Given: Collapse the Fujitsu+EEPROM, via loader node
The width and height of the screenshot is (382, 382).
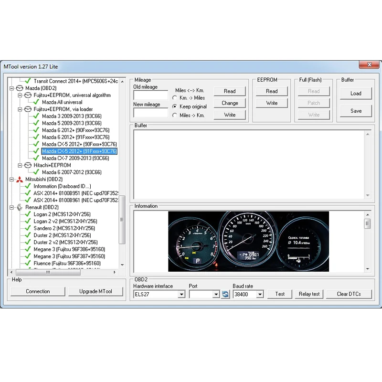Looking at the screenshot, I should point(20,109).
